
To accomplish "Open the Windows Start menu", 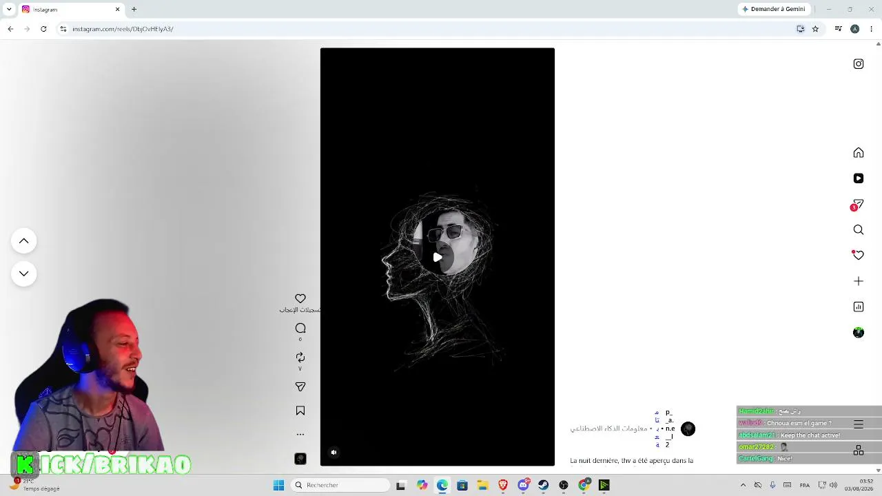I will coord(279,486).
